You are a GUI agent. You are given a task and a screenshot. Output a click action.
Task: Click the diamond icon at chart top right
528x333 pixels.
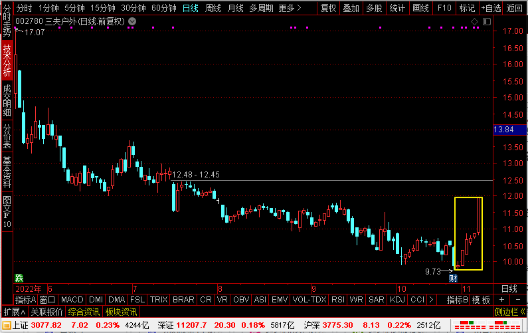pyautogui.click(x=475, y=21)
